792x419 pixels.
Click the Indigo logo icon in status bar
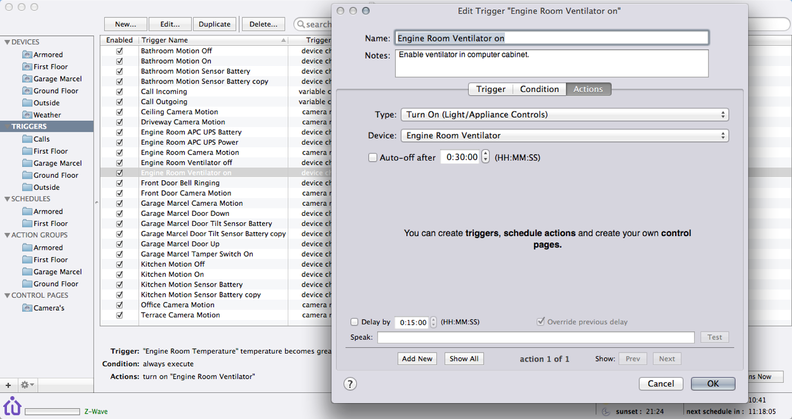[x=12, y=406]
